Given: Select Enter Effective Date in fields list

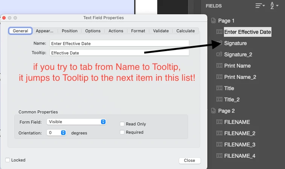Looking at the screenshot, I should click(247, 32).
